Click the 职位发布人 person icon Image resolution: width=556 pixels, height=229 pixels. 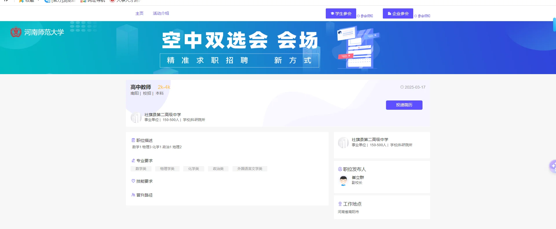(340, 169)
